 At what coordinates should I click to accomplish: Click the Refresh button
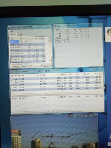(16, 66)
